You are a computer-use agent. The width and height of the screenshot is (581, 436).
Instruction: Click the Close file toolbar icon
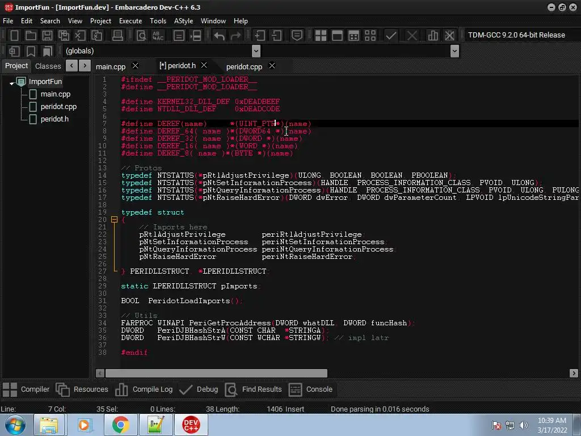[80, 36]
